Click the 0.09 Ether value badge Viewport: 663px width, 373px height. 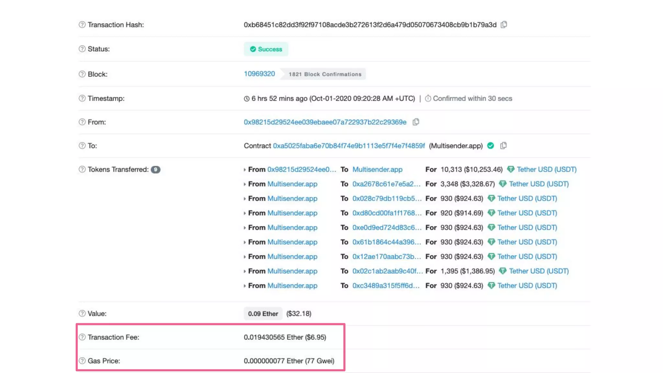(263, 313)
